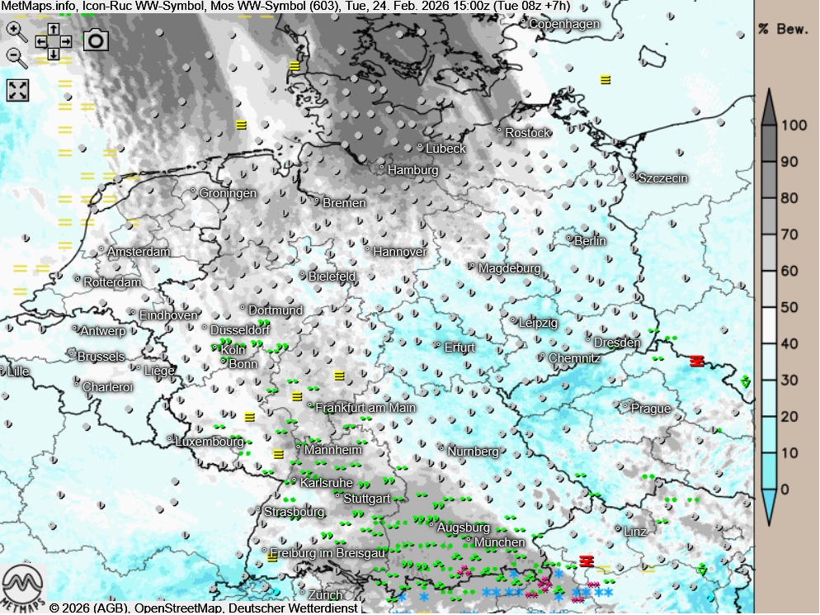Pan the map left with arrow
Viewport: 820px width, 615px height.
click(x=40, y=40)
